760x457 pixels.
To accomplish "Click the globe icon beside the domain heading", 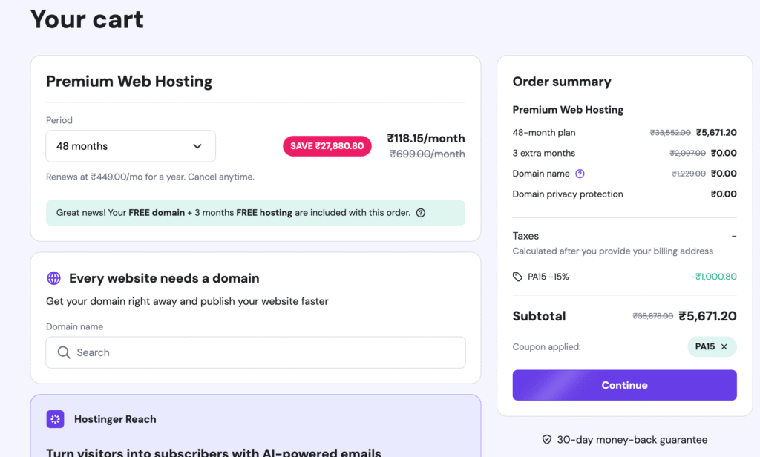I will click(54, 278).
